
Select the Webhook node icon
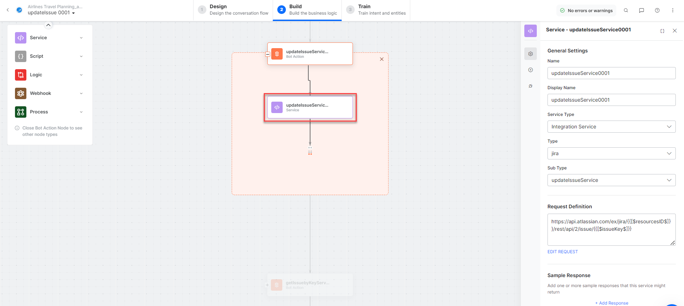pyautogui.click(x=21, y=93)
